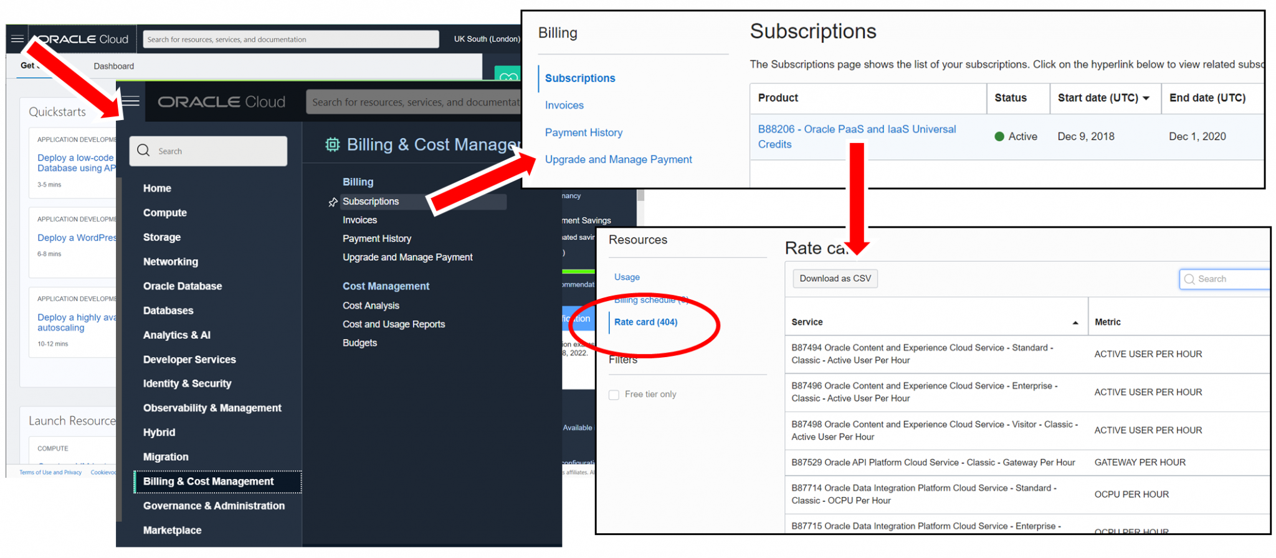Open Invoices in white Billing sidebar
This screenshot has height=558, width=1276.
(x=564, y=105)
